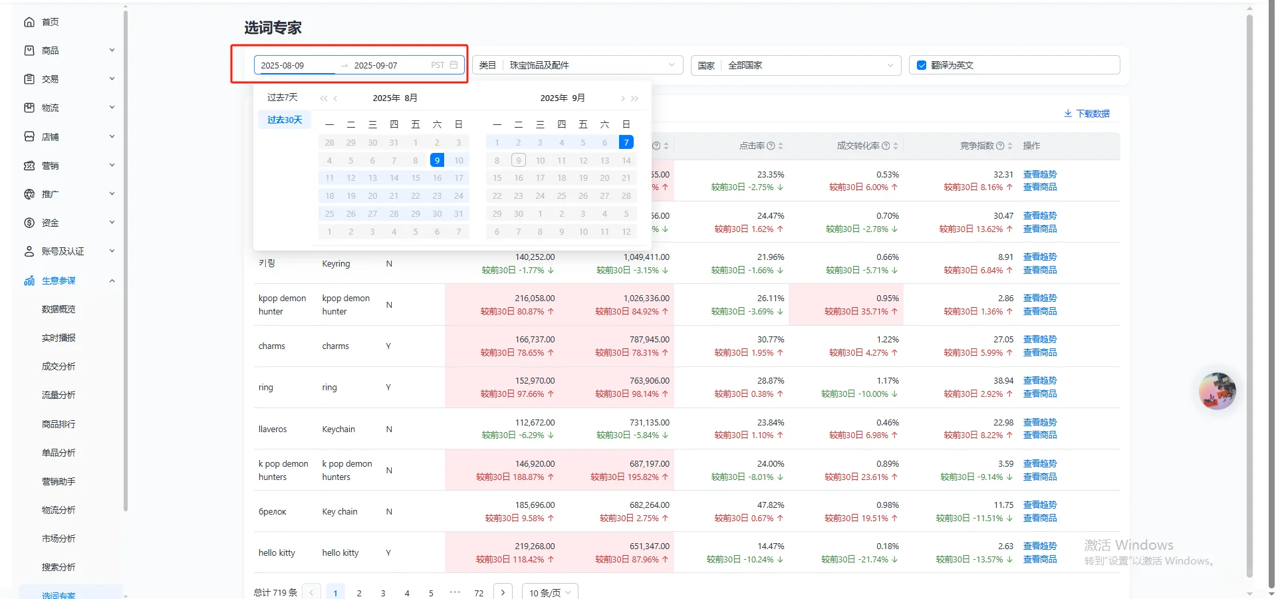Open the 类目 category dropdown
Image resolution: width=1276 pixels, height=599 pixels.
coord(672,64)
